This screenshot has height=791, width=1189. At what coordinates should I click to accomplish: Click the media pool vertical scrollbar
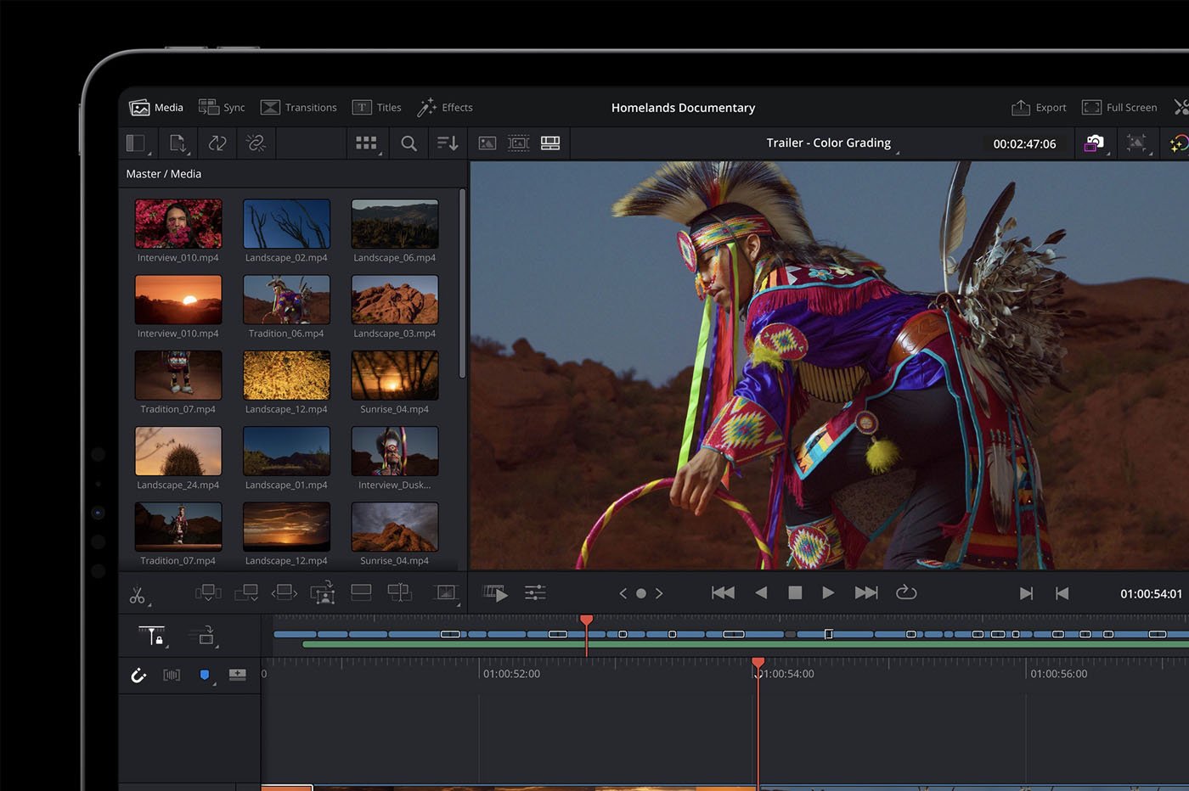(x=462, y=284)
